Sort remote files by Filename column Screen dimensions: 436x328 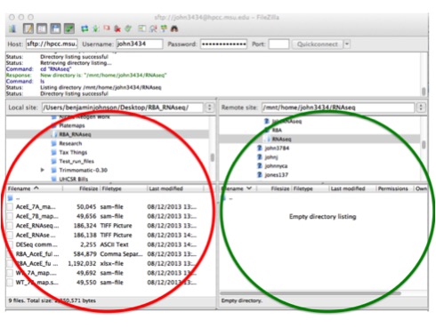tap(238, 188)
